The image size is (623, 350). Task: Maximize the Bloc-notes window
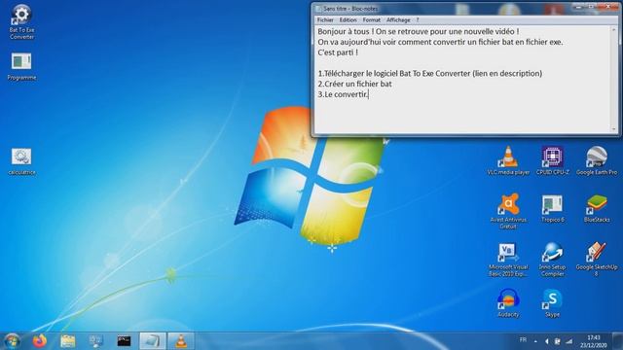(x=591, y=7)
